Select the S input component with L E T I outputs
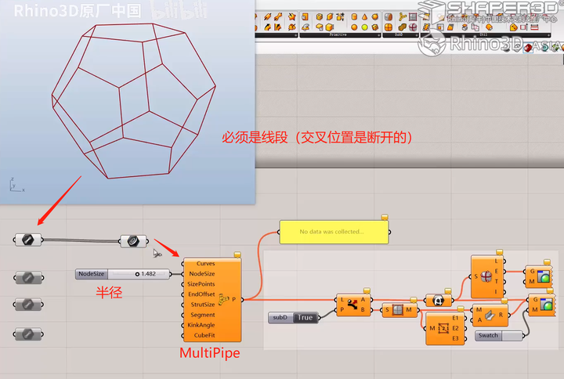Screen dimensions: 564x379 (x=487, y=276)
